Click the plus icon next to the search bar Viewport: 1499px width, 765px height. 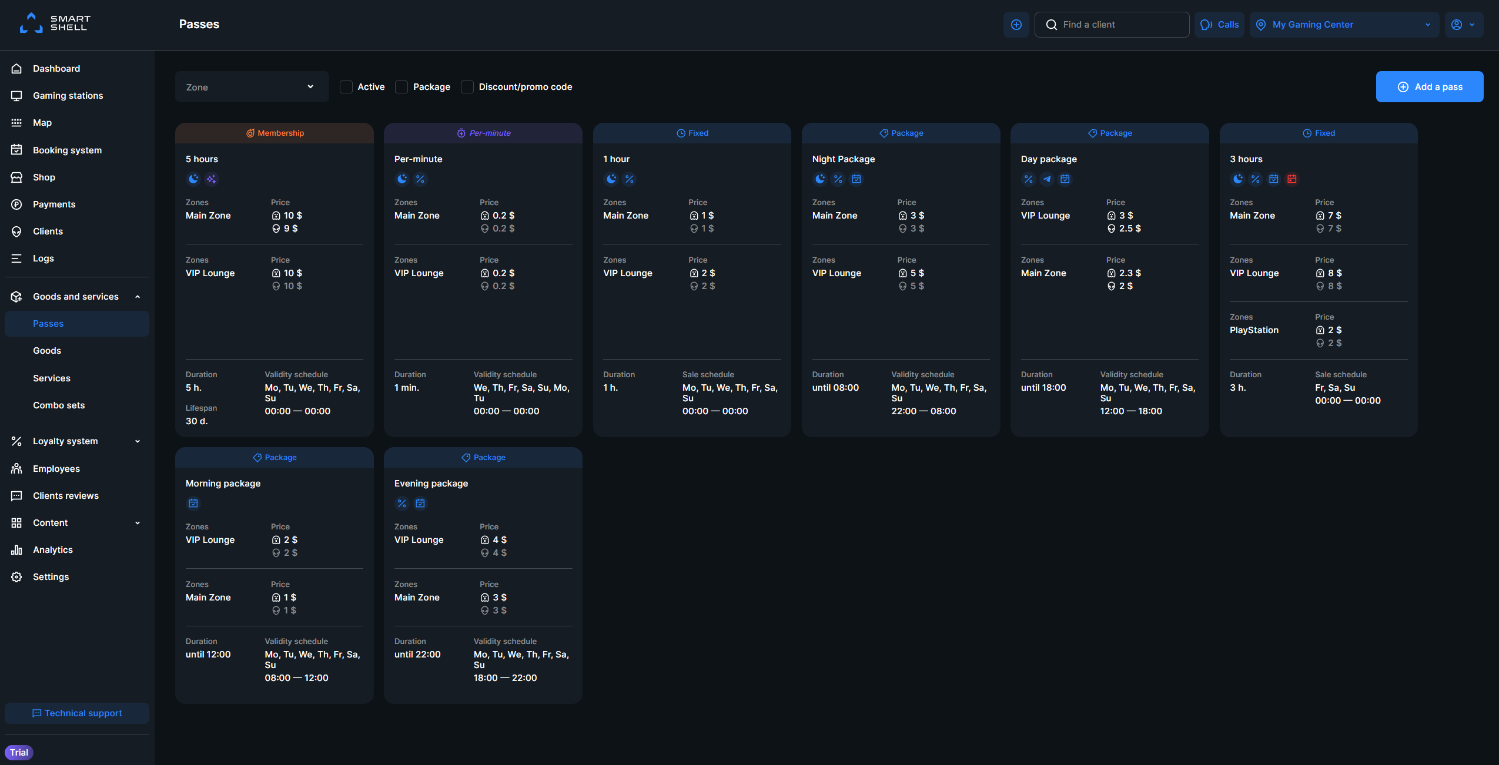pos(1016,24)
